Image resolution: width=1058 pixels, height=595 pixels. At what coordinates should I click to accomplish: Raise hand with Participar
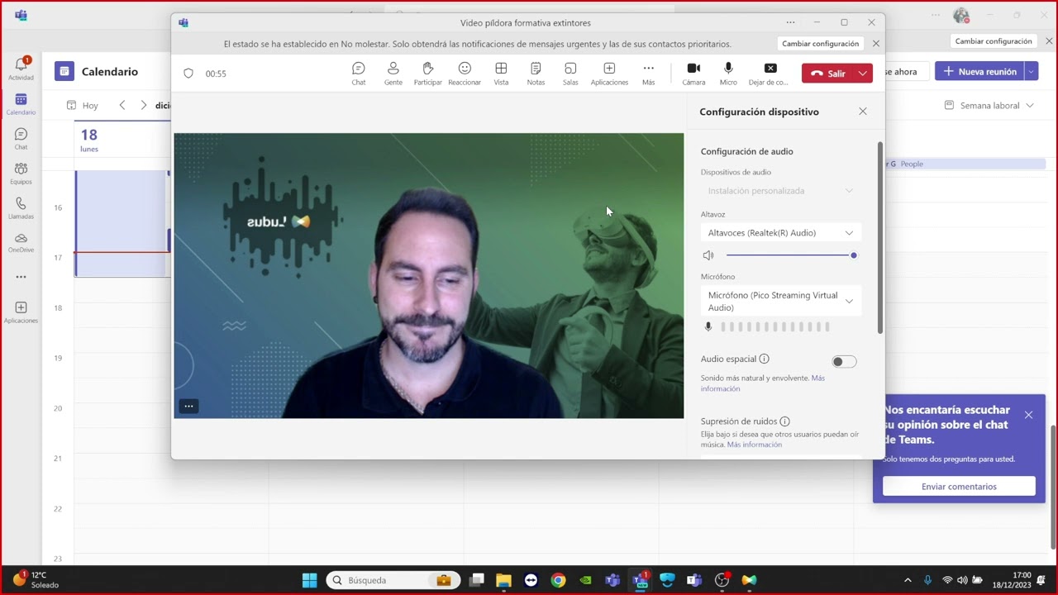(428, 74)
